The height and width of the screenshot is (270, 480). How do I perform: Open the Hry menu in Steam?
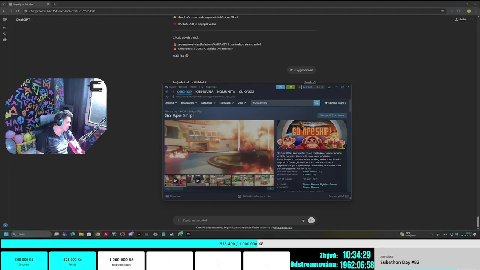point(202,87)
